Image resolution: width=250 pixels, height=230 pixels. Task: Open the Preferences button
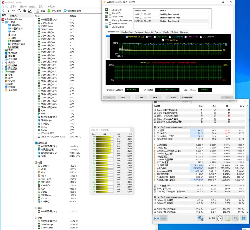[x=187, y=97]
